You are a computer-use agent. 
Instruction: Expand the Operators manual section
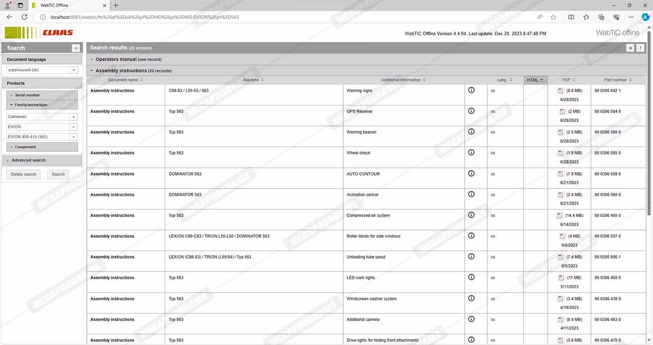pyautogui.click(x=92, y=60)
